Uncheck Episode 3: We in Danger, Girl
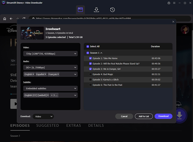Viewport: 193px width, 142px height. tap(90, 69)
